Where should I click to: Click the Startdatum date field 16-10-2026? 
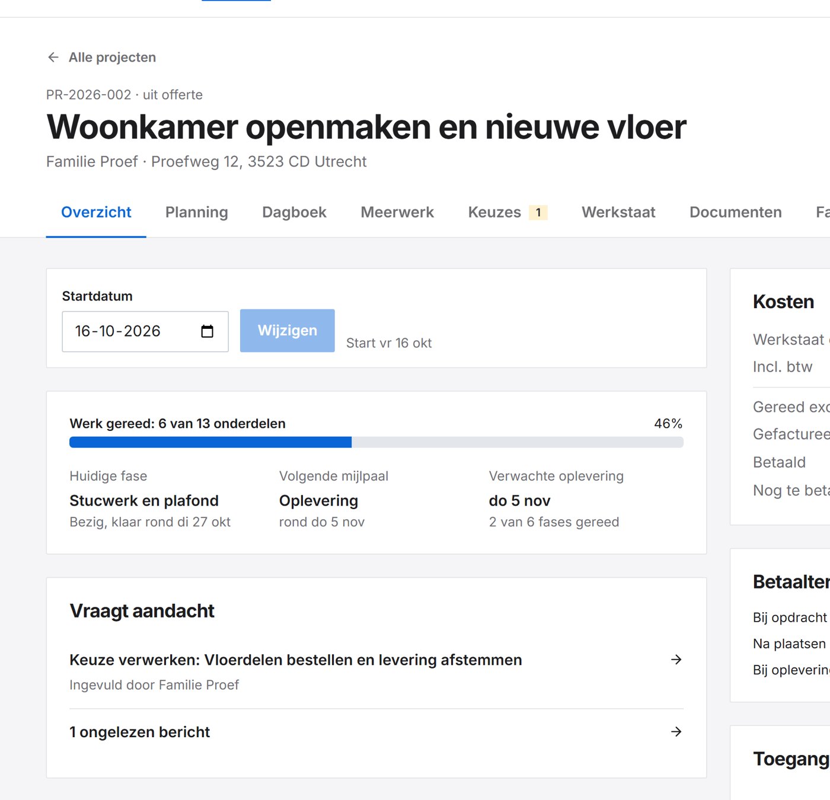[x=145, y=331]
